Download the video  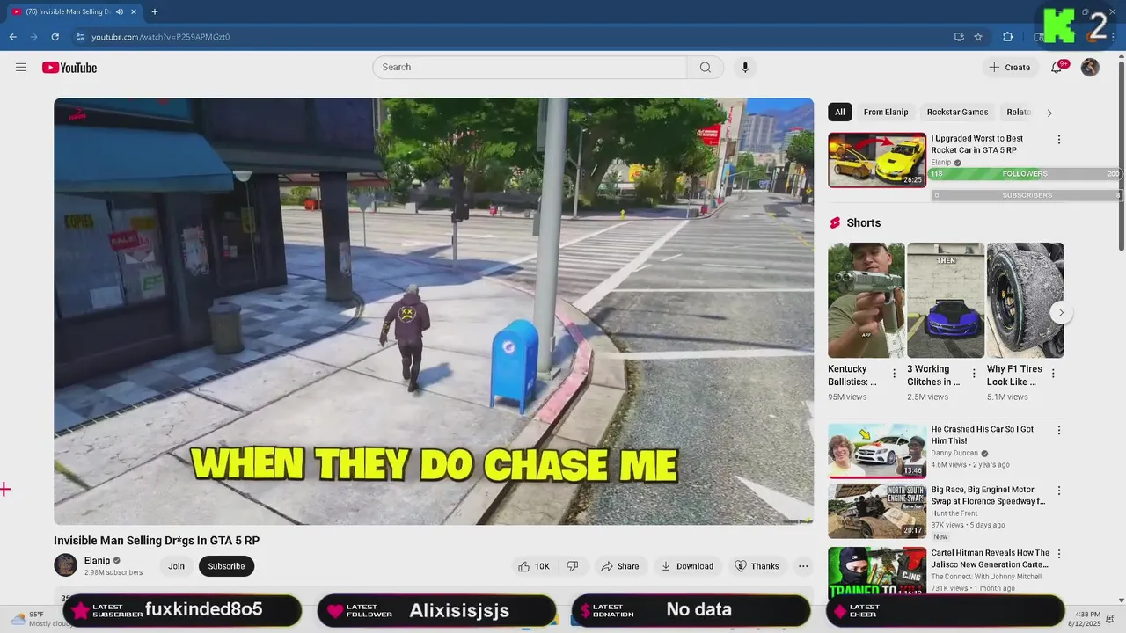(x=687, y=566)
